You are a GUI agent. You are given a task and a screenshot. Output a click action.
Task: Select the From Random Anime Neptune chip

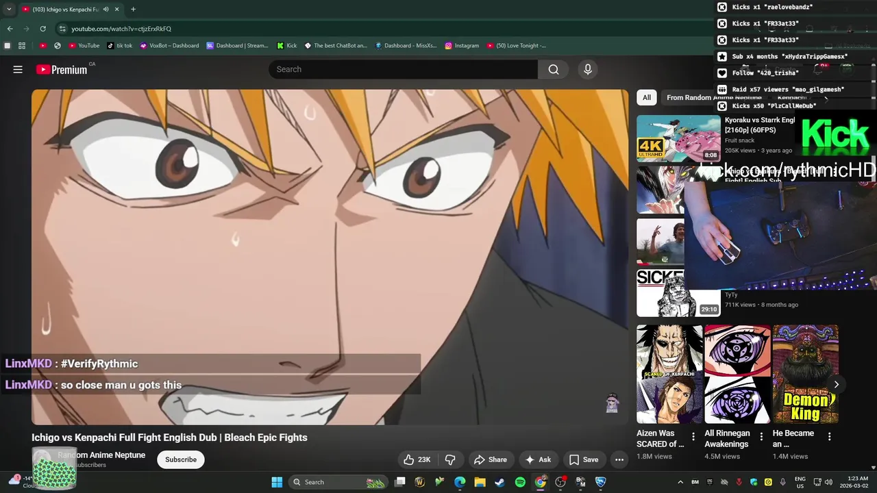click(x=713, y=97)
